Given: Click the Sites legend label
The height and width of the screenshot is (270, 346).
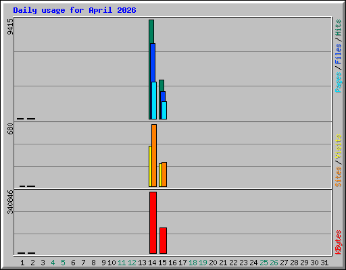Looking at the screenshot, I should pyautogui.click(x=338, y=177).
